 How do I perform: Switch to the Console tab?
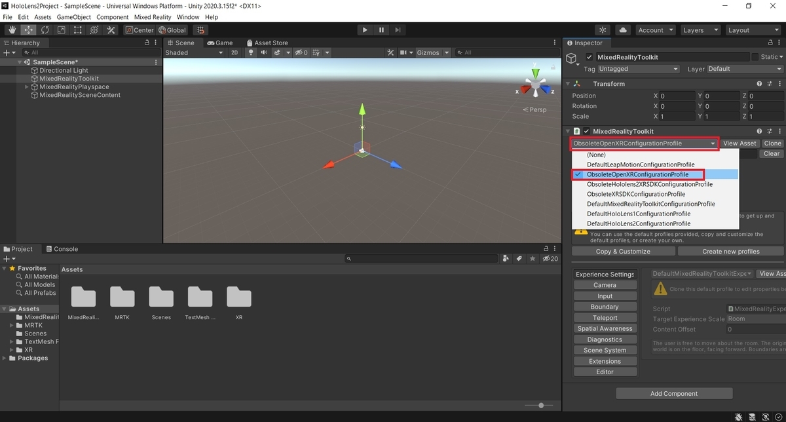(x=61, y=249)
